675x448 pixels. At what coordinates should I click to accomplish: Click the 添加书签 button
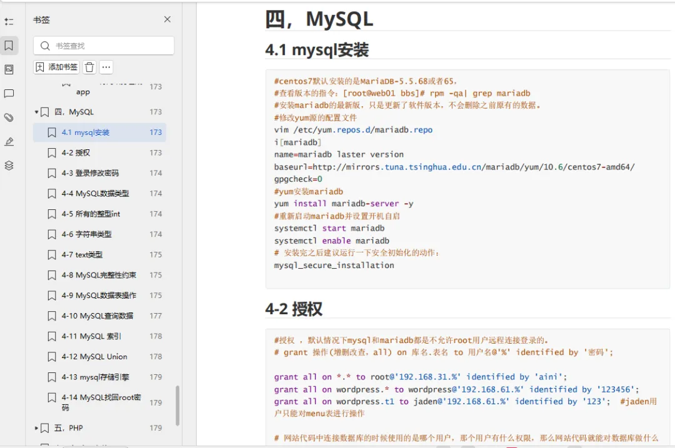56,67
